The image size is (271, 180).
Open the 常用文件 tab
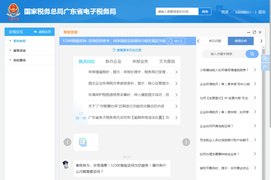(241, 41)
